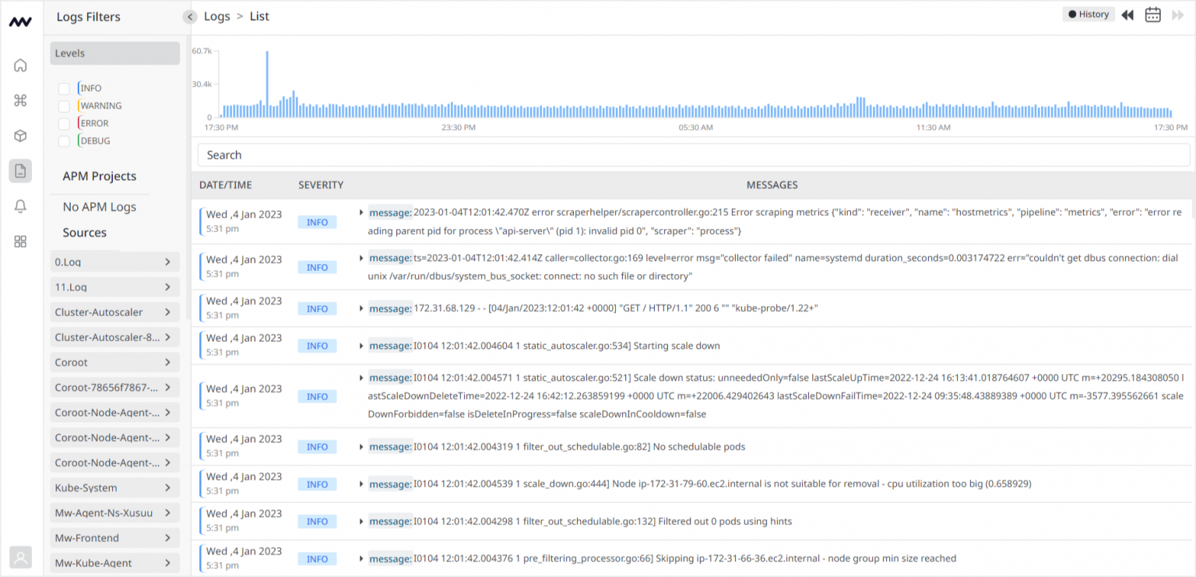Open the Infrastructure cube icon in the sidebar

pyautogui.click(x=20, y=135)
